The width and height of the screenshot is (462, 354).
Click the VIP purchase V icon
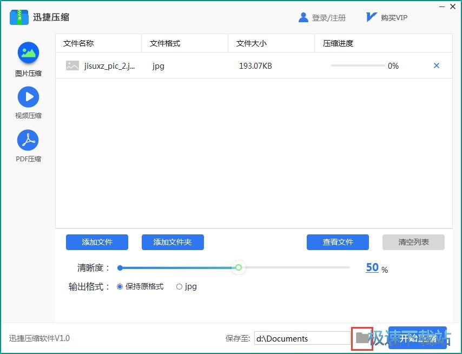(371, 17)
